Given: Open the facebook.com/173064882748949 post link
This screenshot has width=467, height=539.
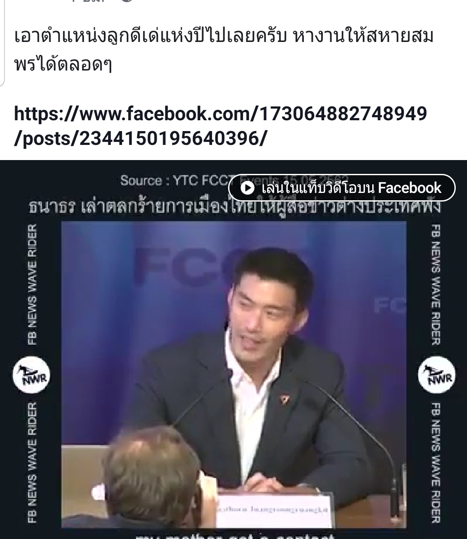Looking at the screenshot, I should click(x=220, y=114).
